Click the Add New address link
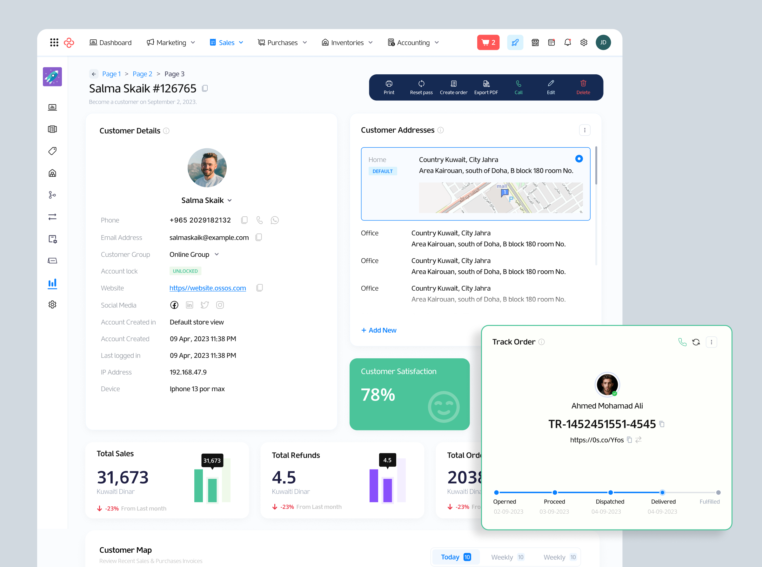Screen dimensions: 762x567 click(x=379, y=330)
